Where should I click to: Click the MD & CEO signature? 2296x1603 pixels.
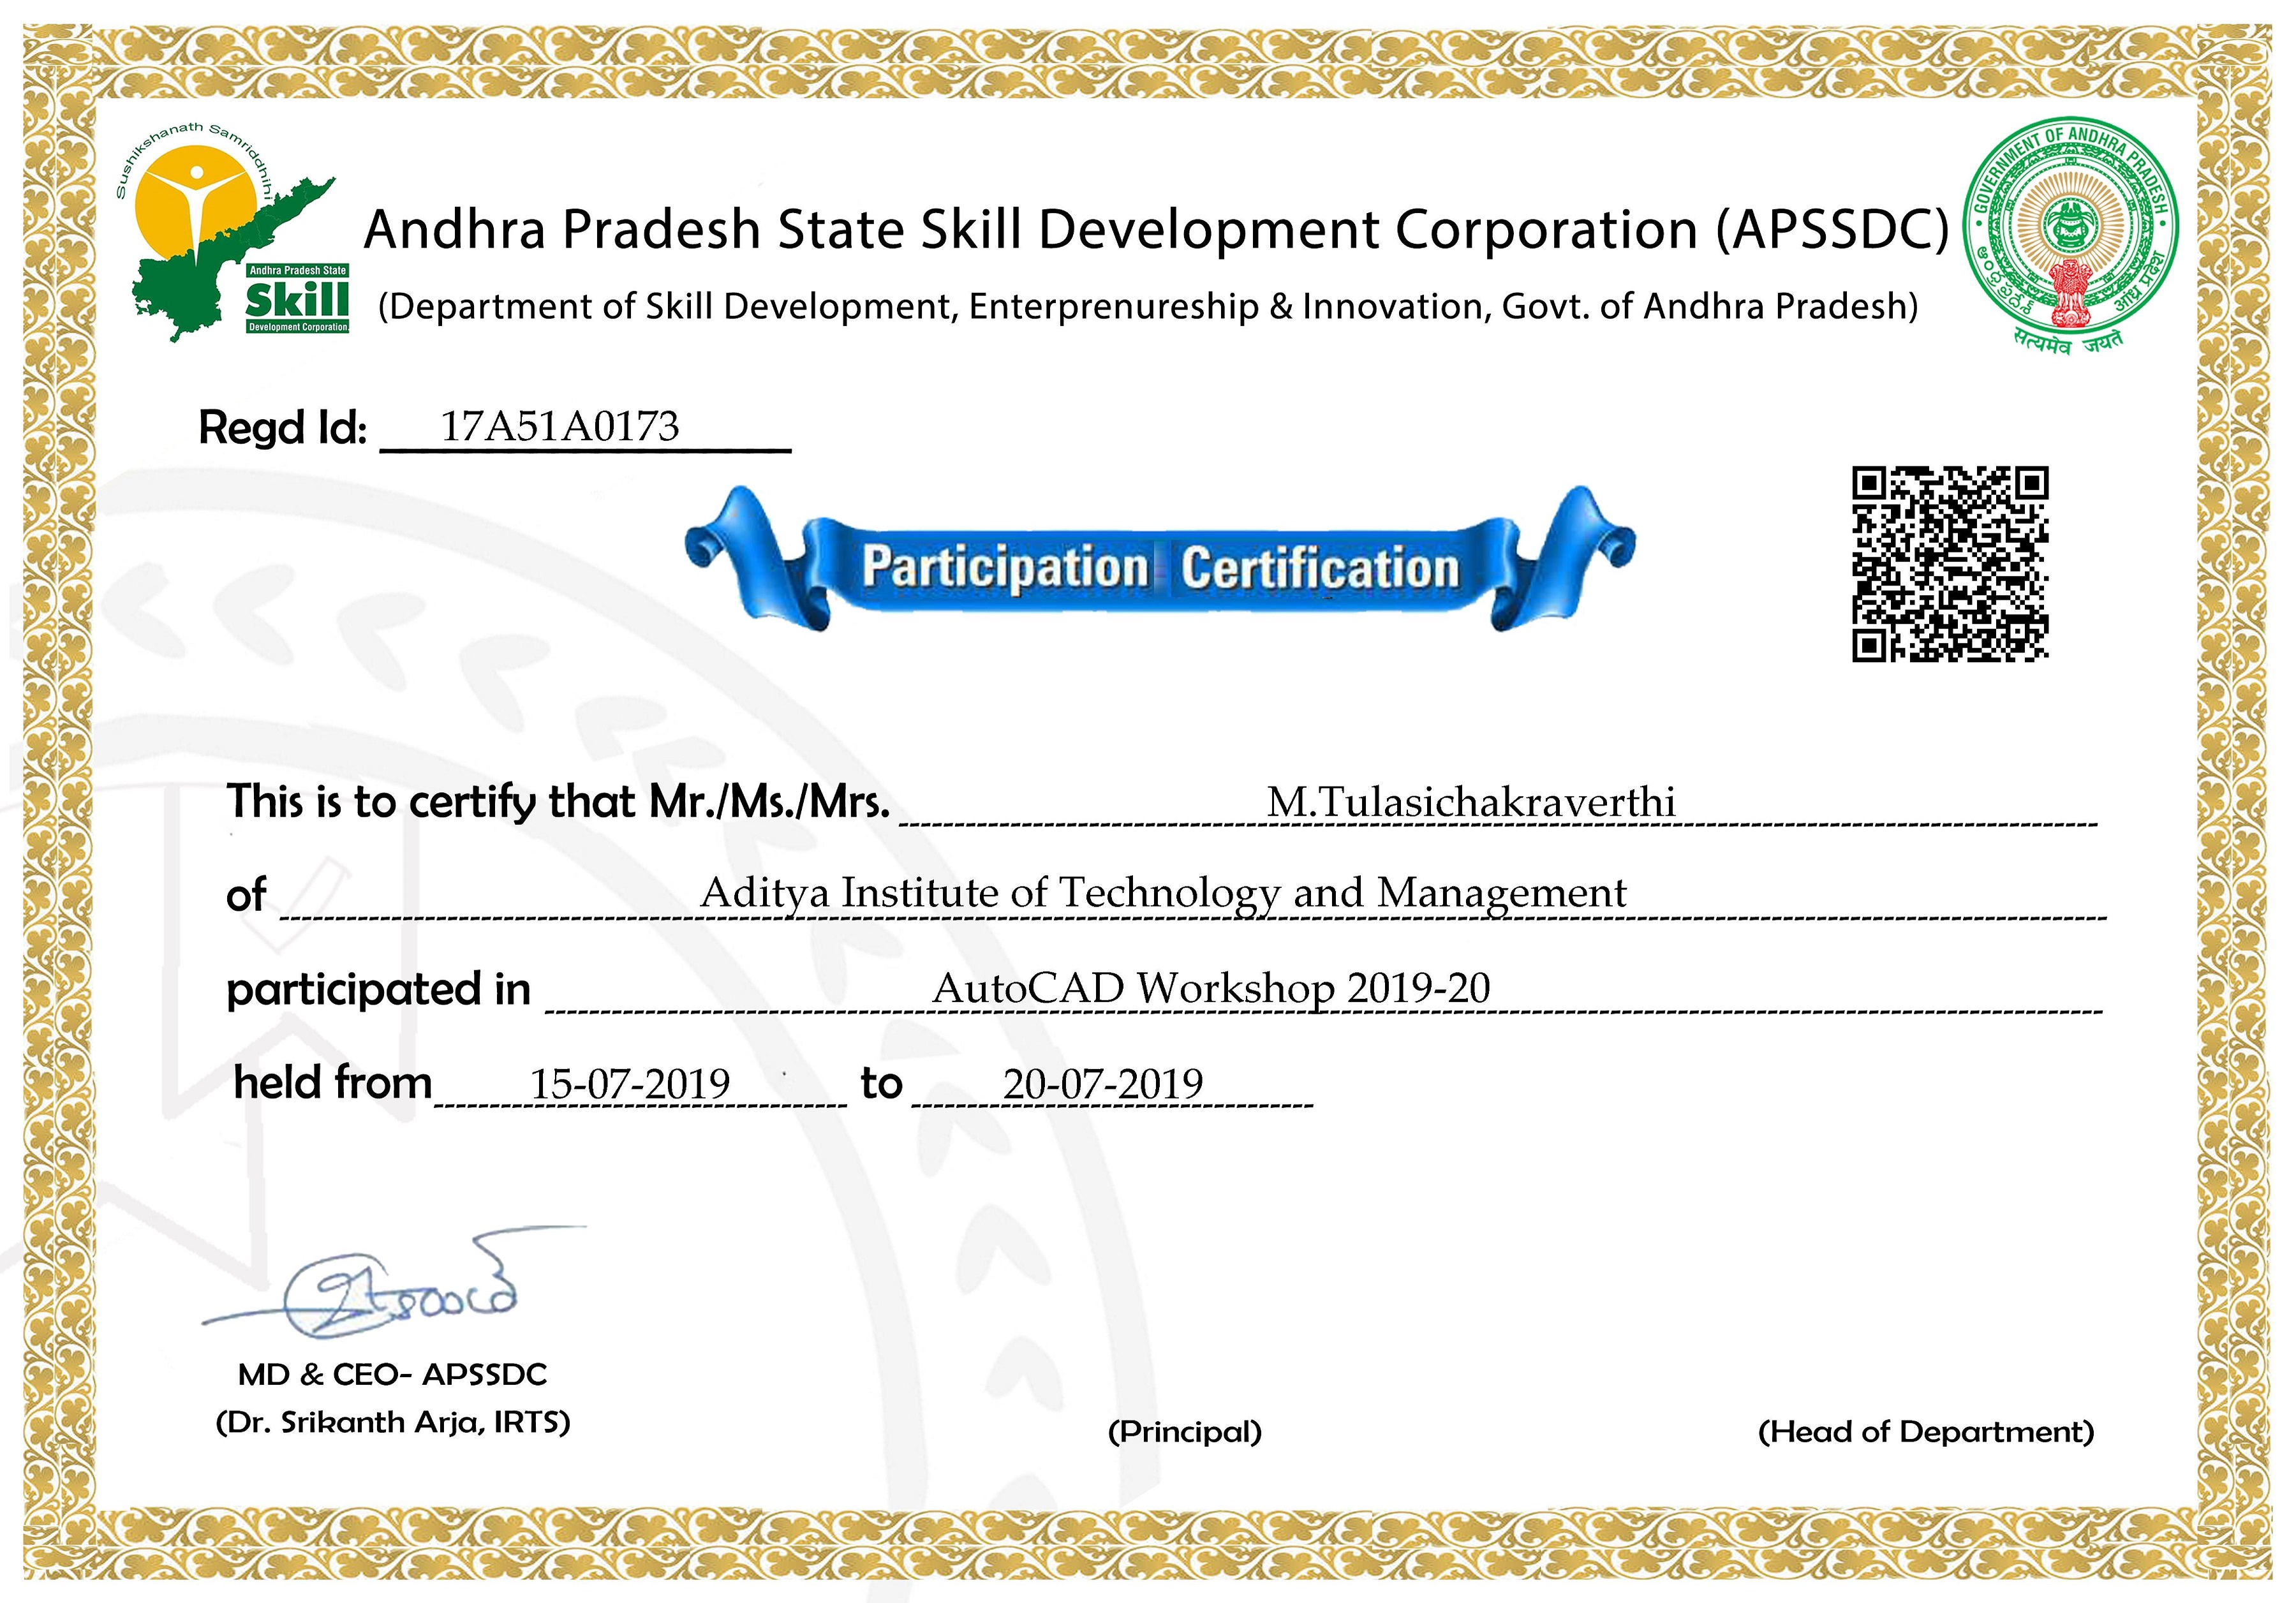tap(400, 1290)
